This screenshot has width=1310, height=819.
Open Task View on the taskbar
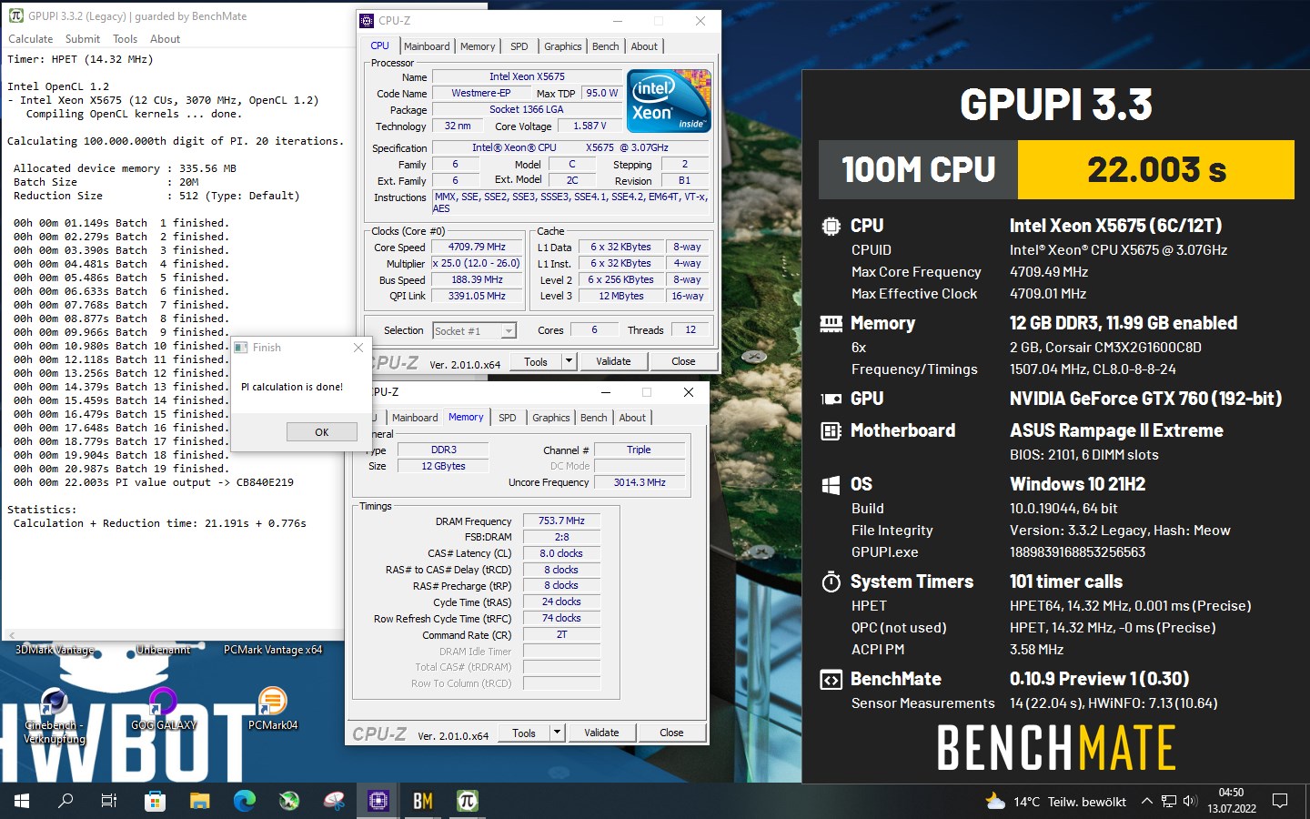[109, 801]
